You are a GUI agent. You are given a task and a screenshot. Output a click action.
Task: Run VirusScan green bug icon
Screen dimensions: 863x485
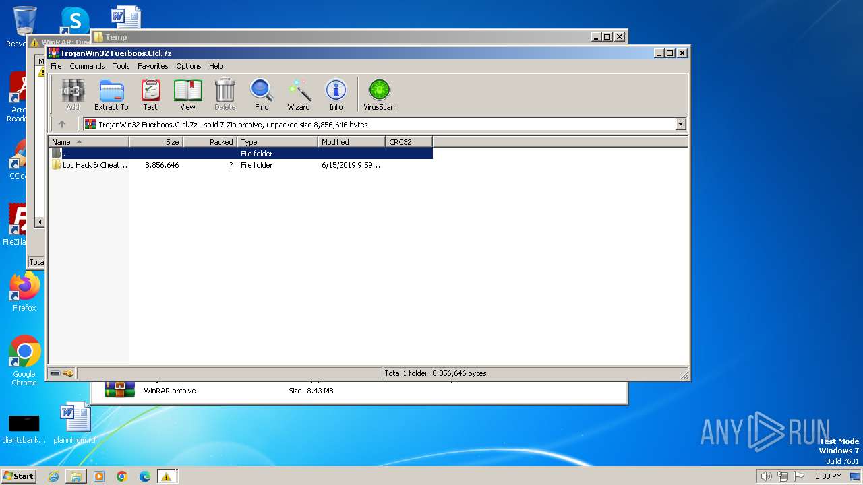point(379,94)
